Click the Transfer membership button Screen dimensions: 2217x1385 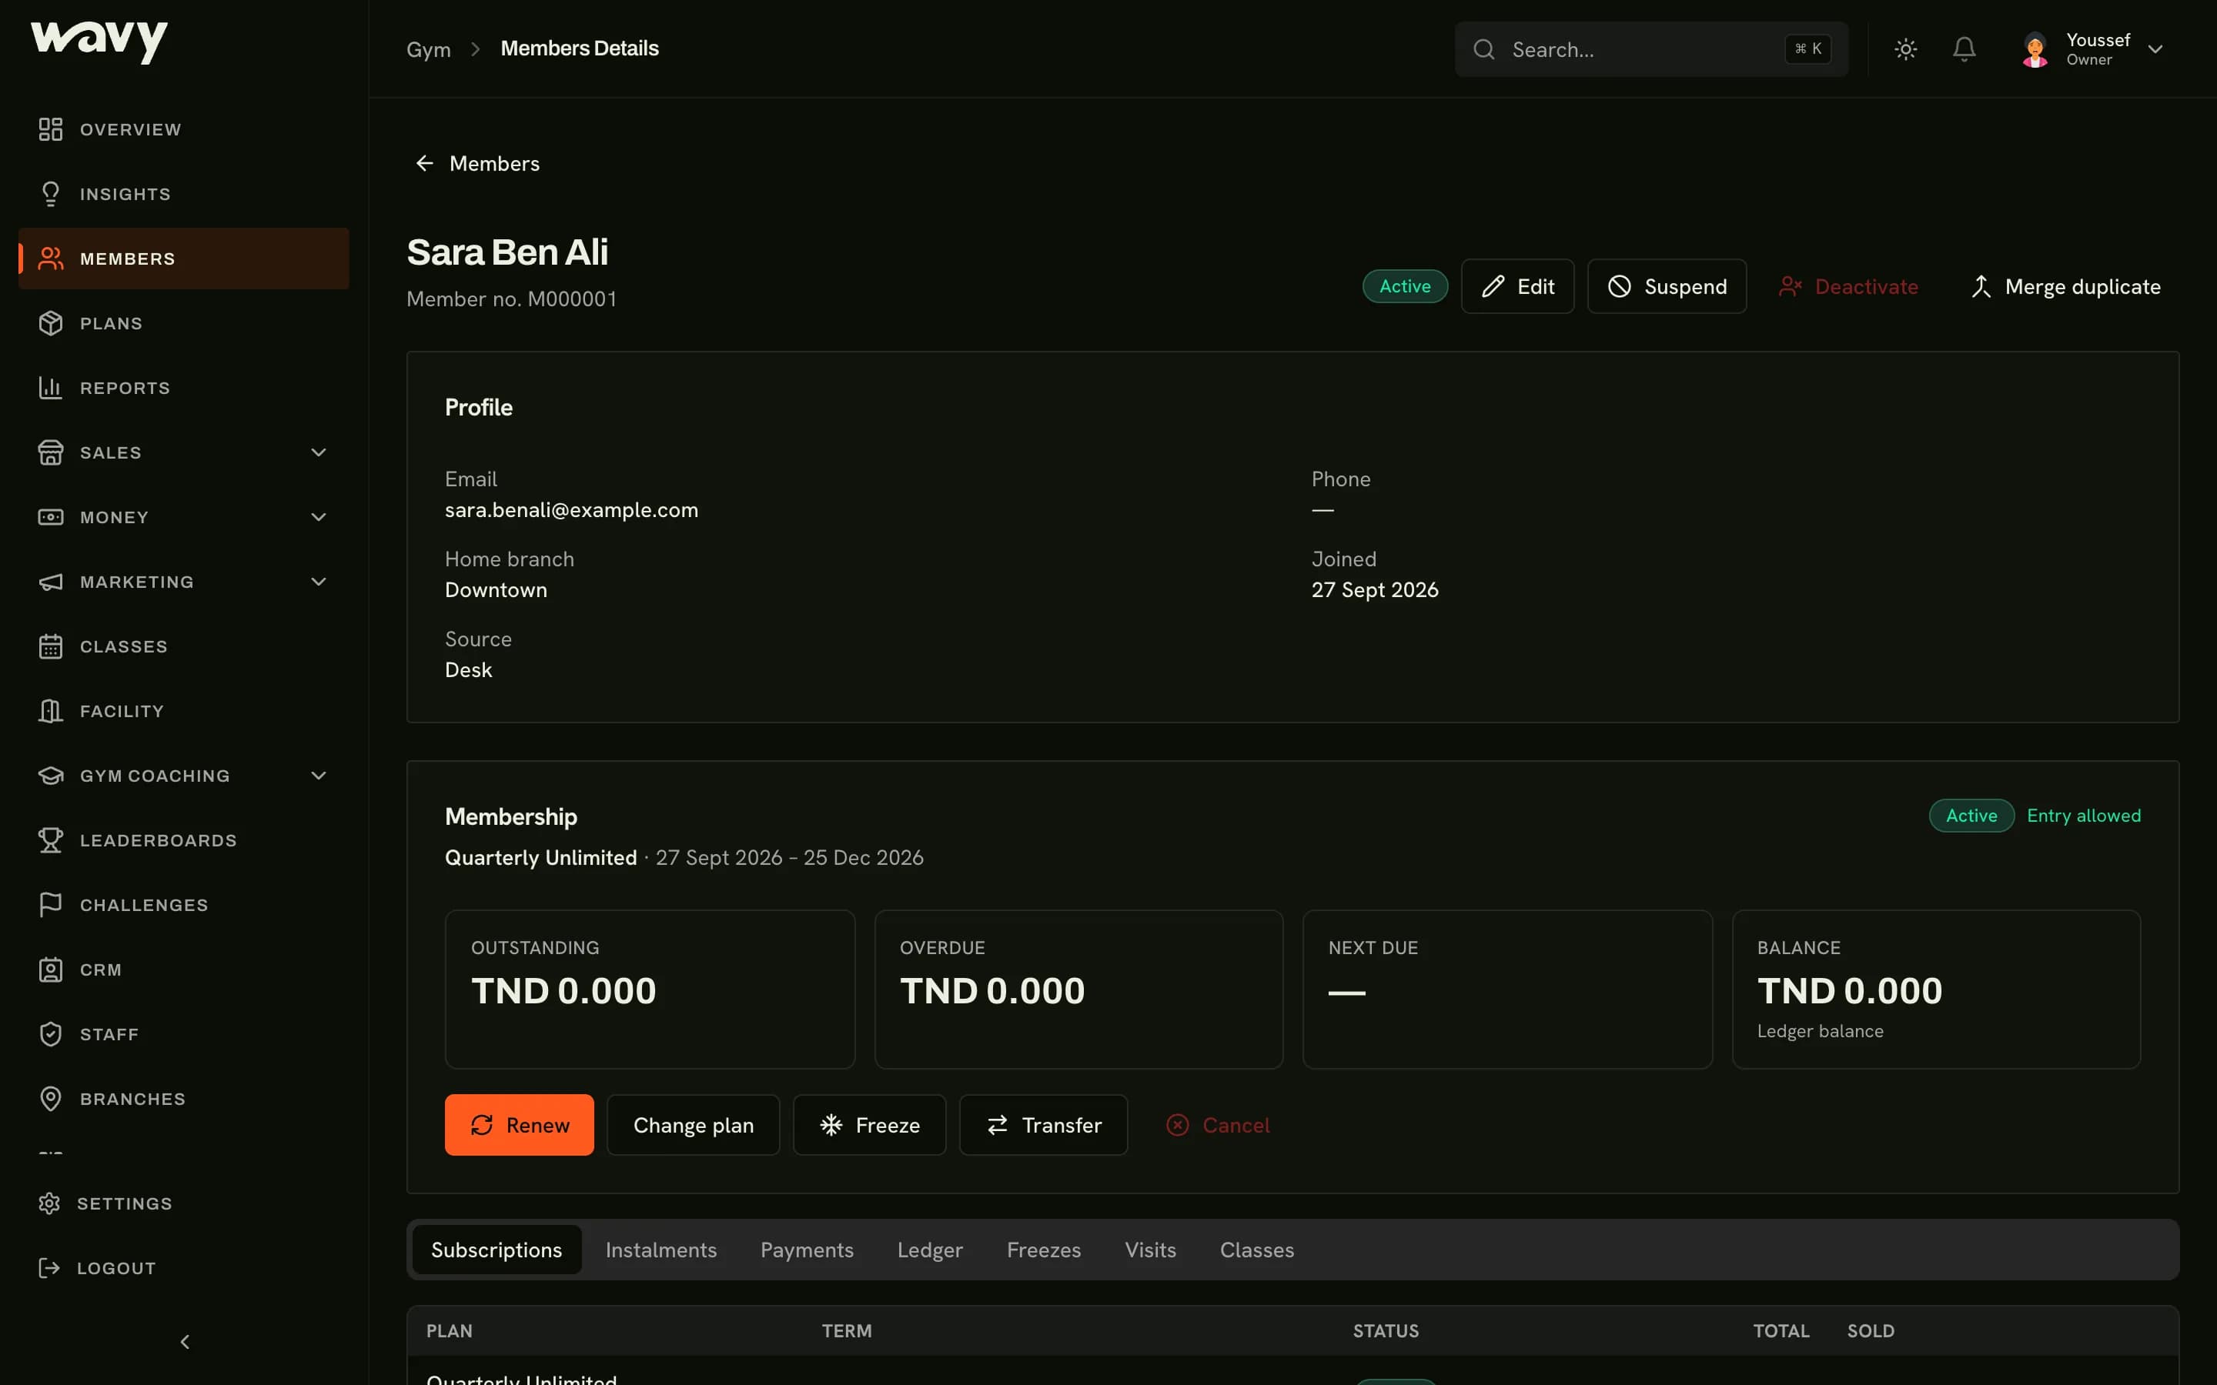click(1044, 1125)
